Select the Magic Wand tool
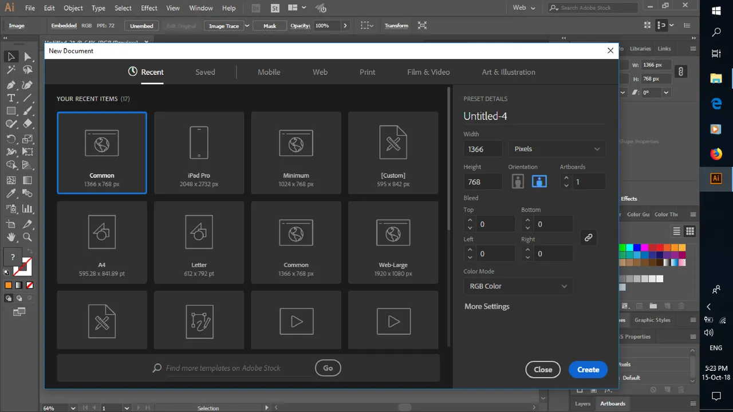The width and height of the screenshot is (733, 412). (11, 70)
